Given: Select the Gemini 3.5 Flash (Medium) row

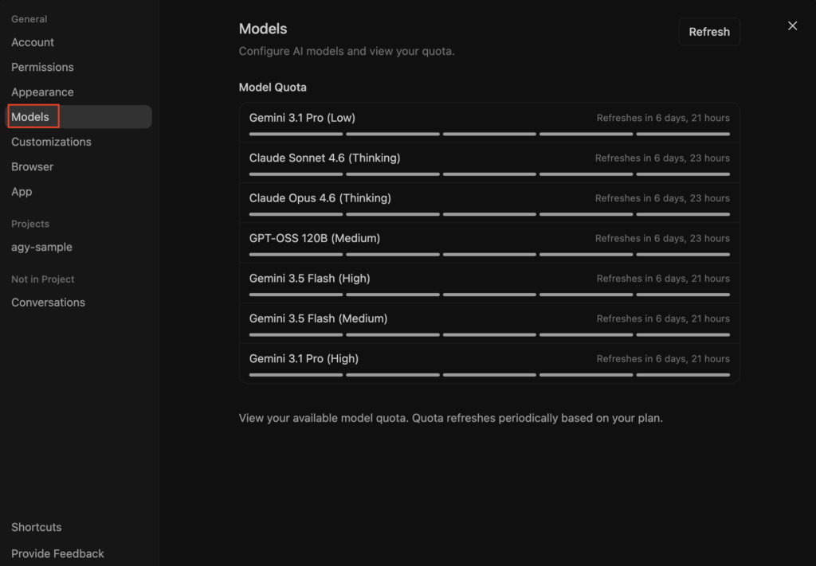Looking at the screenshot, I should tap(489, 323).
